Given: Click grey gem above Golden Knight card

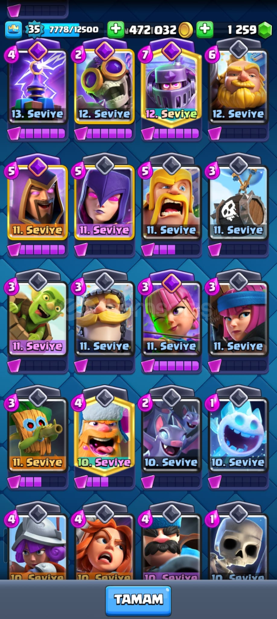Looking at the screenshot, I should coord(239,50).
